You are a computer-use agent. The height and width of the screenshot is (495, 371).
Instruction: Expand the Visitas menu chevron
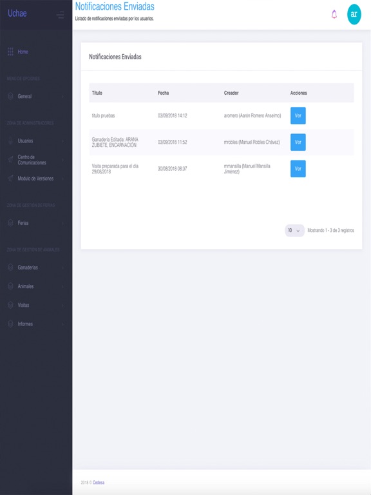click(62, 306)
